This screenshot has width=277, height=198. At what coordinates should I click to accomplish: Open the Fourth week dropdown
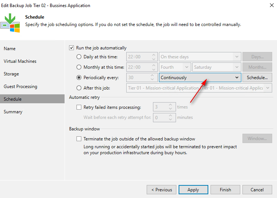click(175, 67)
